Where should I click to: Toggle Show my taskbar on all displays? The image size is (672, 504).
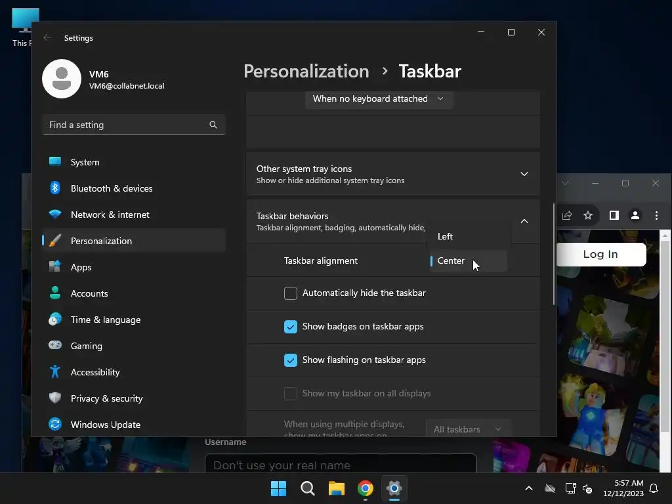(291, 394)
